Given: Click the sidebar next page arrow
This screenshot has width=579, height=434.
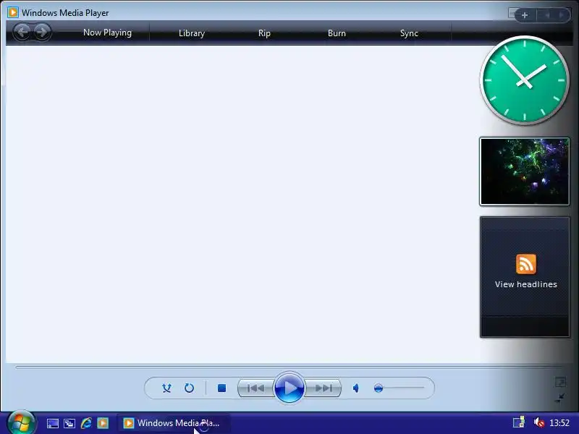Looking at the screenshot, I should coord(562,15).
